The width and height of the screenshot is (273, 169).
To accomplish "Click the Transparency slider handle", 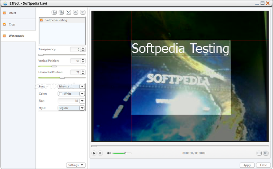I will (x=41, y=55).
